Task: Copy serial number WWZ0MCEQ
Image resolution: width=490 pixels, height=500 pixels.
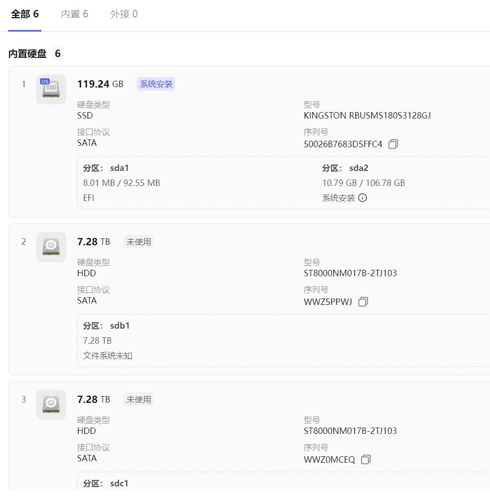Action: pyautogui.click(x=365, y=460)
